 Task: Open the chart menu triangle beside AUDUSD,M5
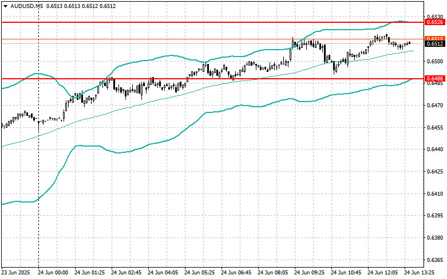click(x=5, y=6)
